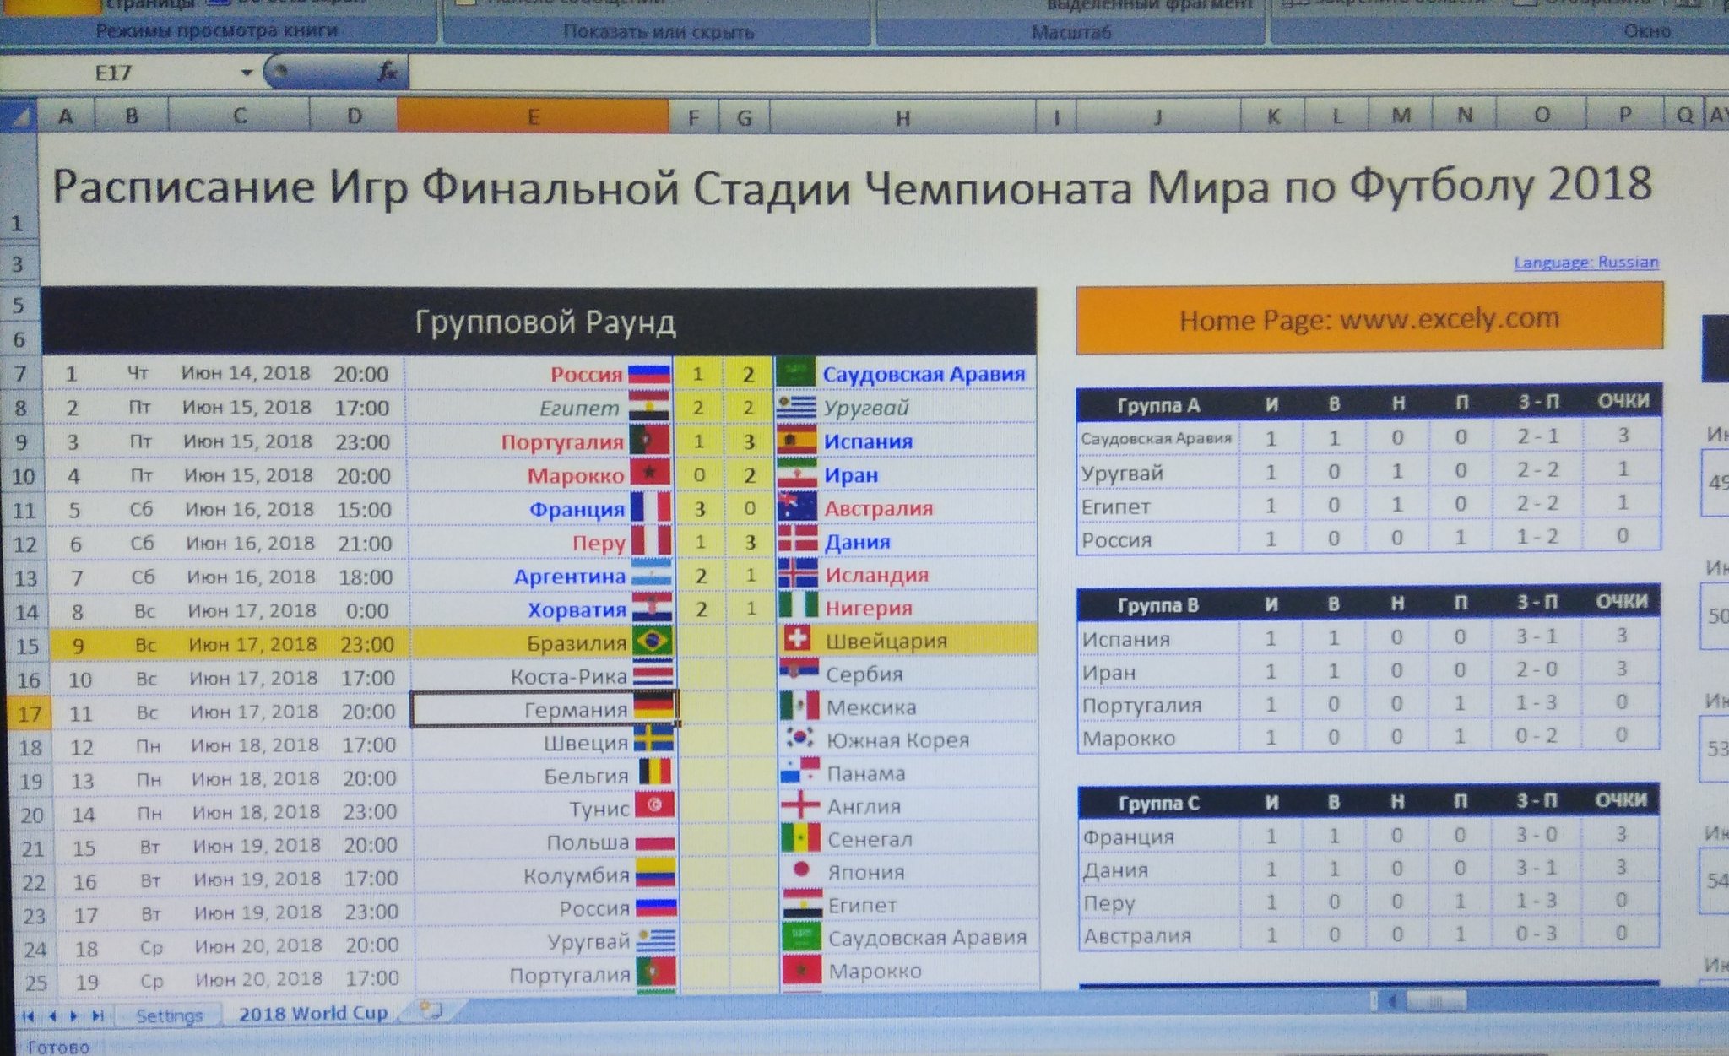The width and height of the screenshot is (1729, 1056).
Task: Click Russia's score cell showing 1 in match 1
Action: (698, 373)
